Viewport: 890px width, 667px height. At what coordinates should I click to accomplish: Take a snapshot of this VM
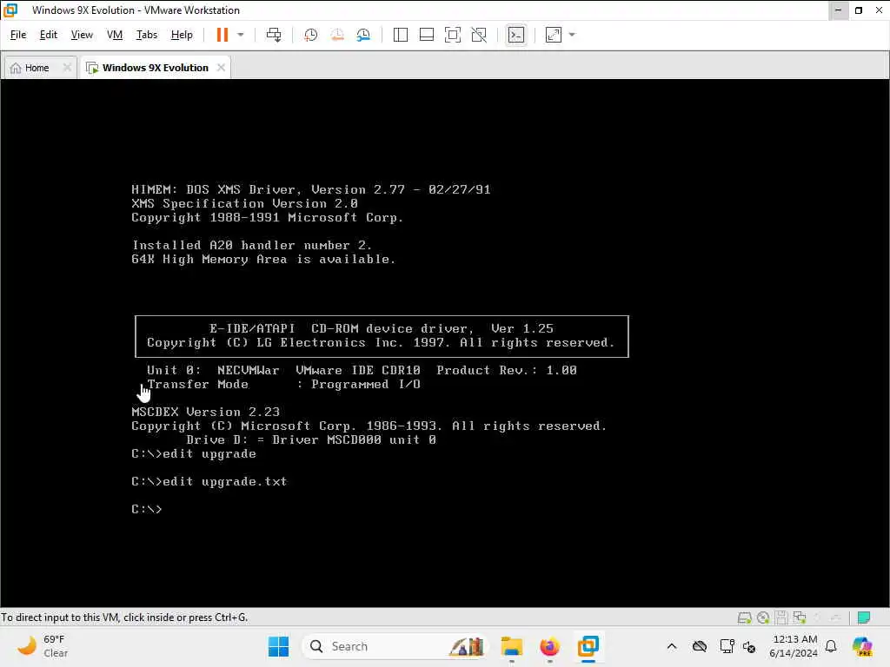[310, 35]
